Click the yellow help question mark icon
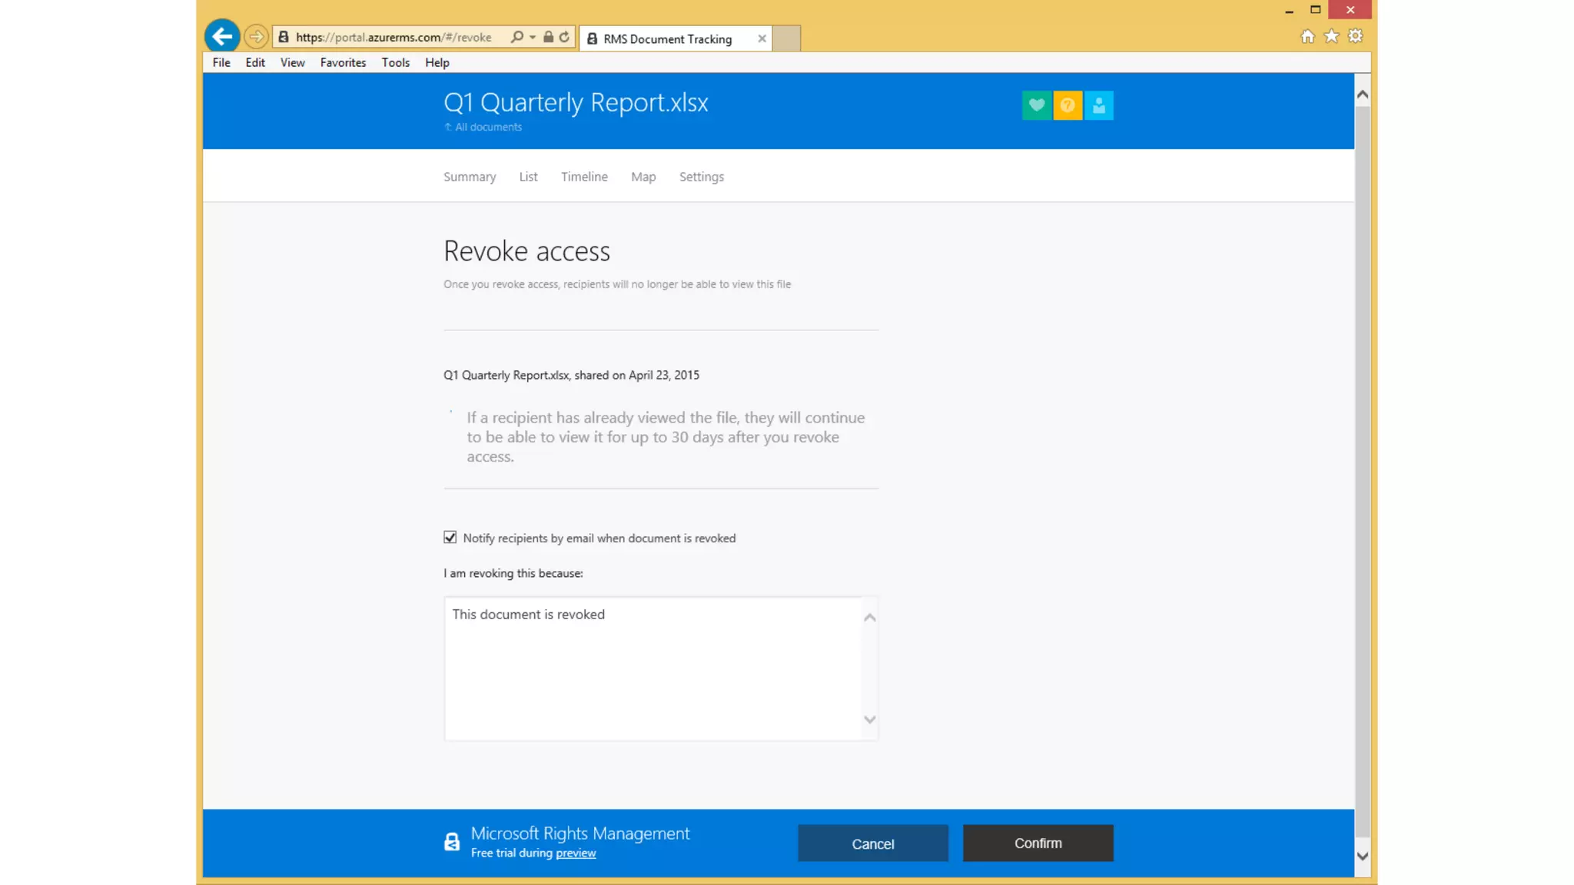The image size is (1574, 885). (1068, 105)
